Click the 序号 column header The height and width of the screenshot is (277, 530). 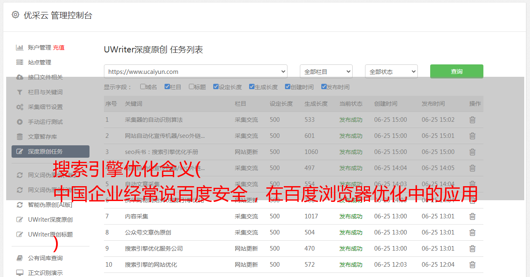[x=111, y=104]
